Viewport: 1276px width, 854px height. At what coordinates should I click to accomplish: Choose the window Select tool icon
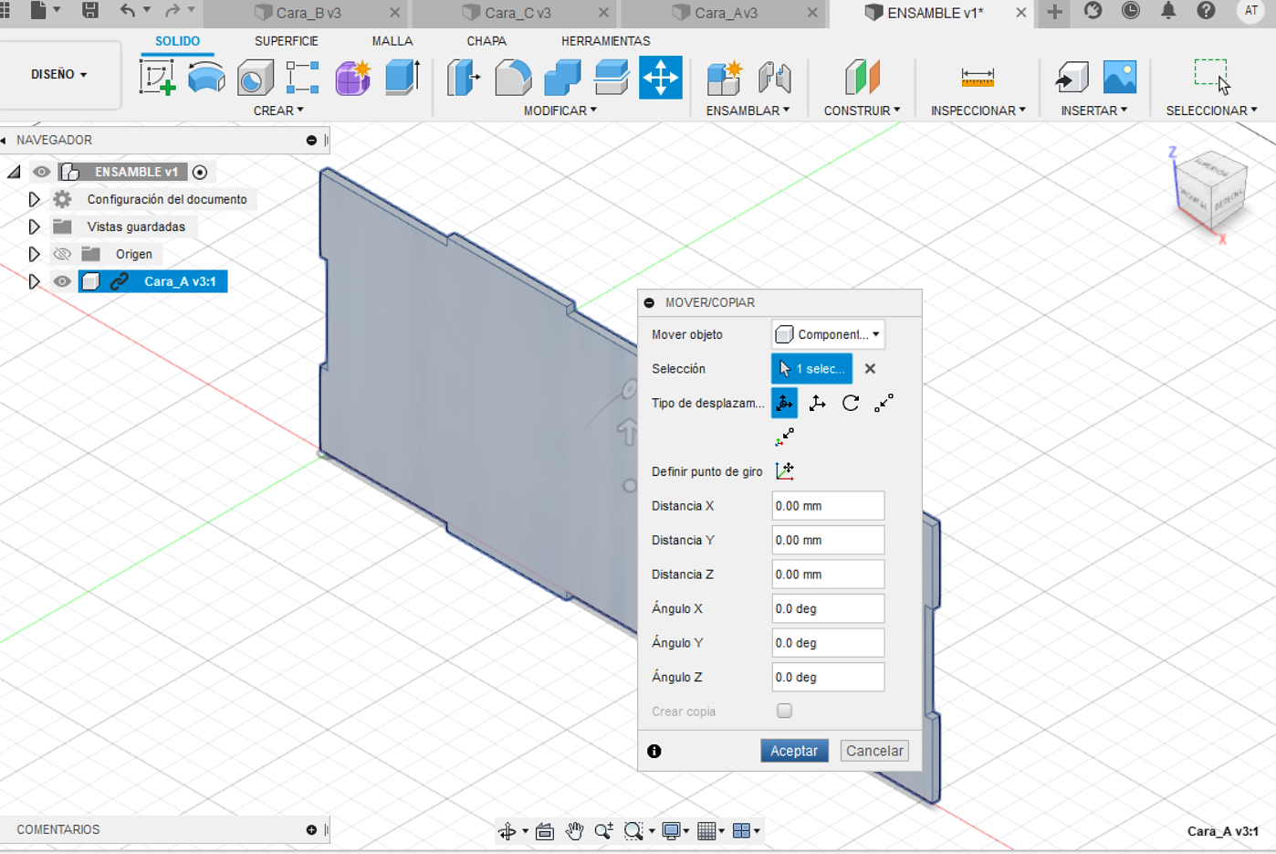coord(1212,78)
